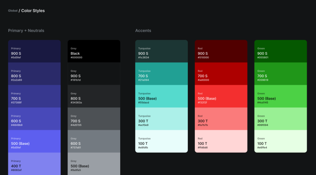Pick the Green 100 T swatch
This screenshot has height=175, width=316.
click(x=280, y=141)
